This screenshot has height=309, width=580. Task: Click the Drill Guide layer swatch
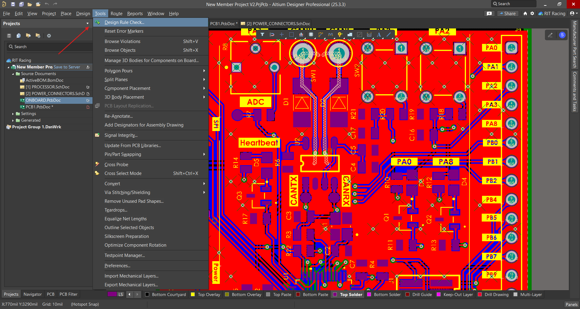(x=407, y=294)
